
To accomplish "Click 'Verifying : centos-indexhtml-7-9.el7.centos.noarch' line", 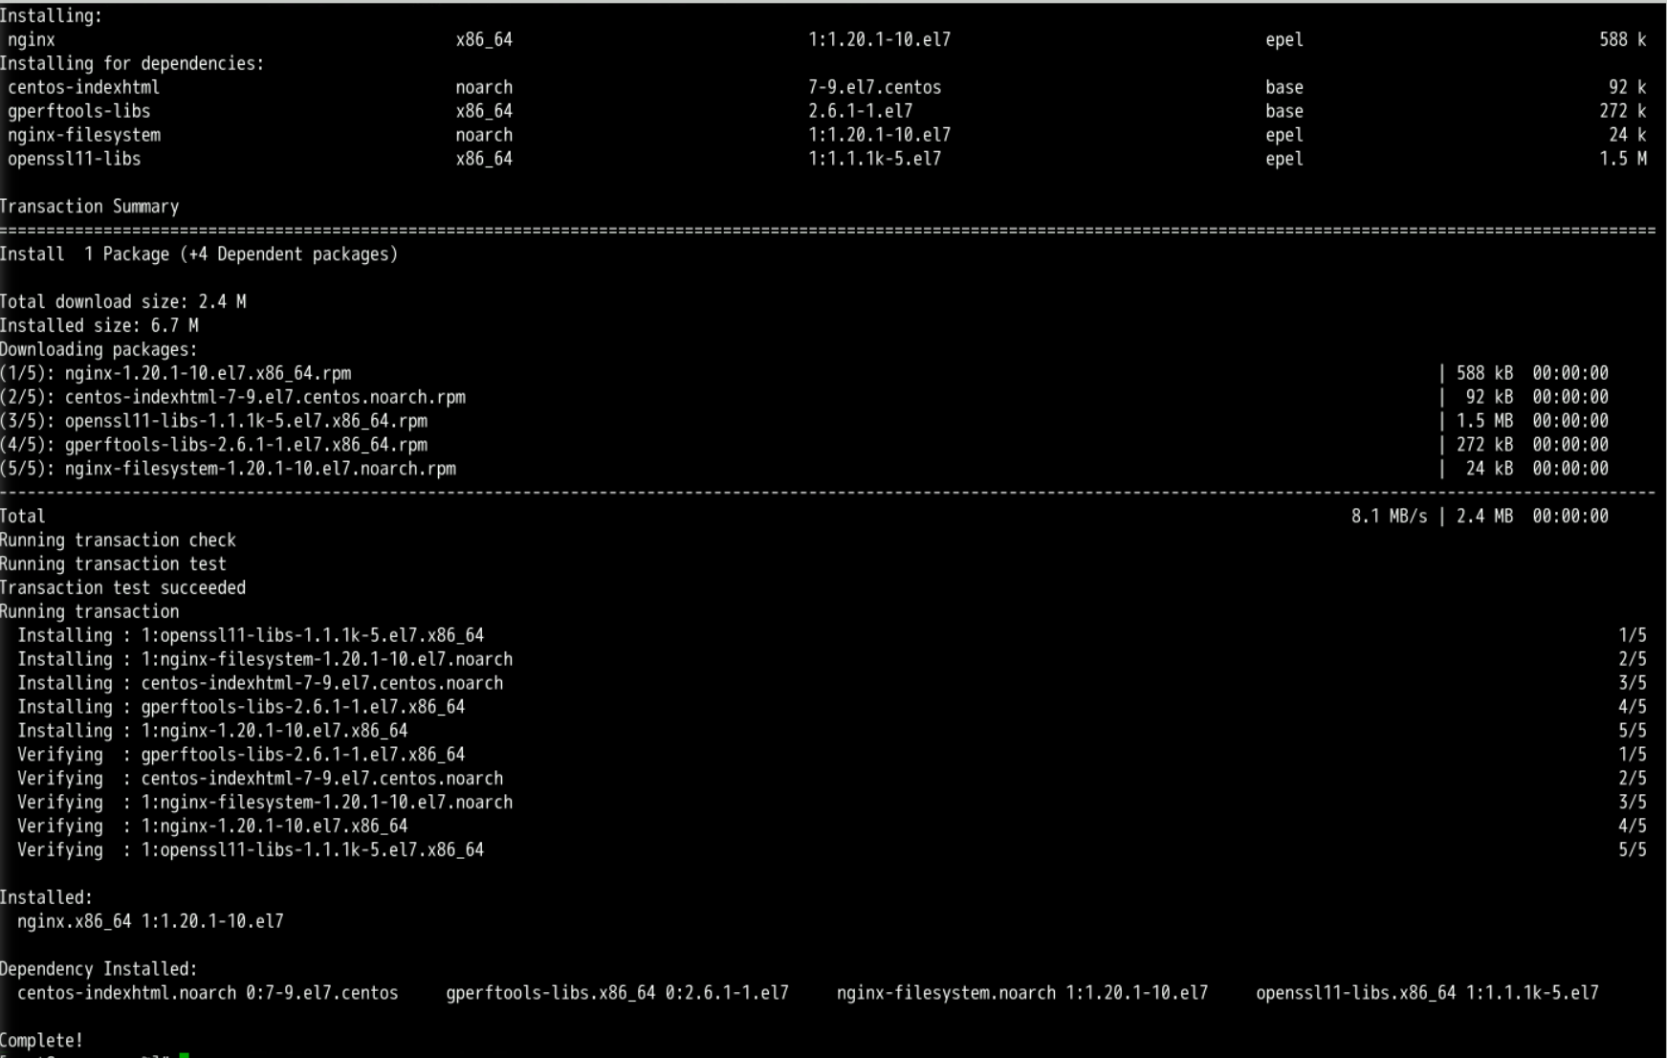I will (260, 779).
